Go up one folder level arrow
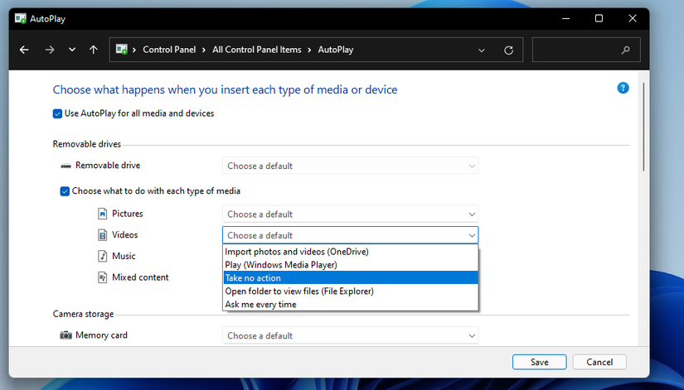 [94, 50]
